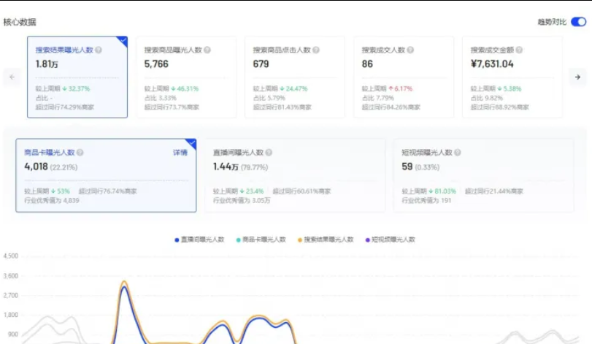The height and width of the screenshot is (344, 592).
Task: Select the 搜索成交人数 card
Action: tap(404, 77)
